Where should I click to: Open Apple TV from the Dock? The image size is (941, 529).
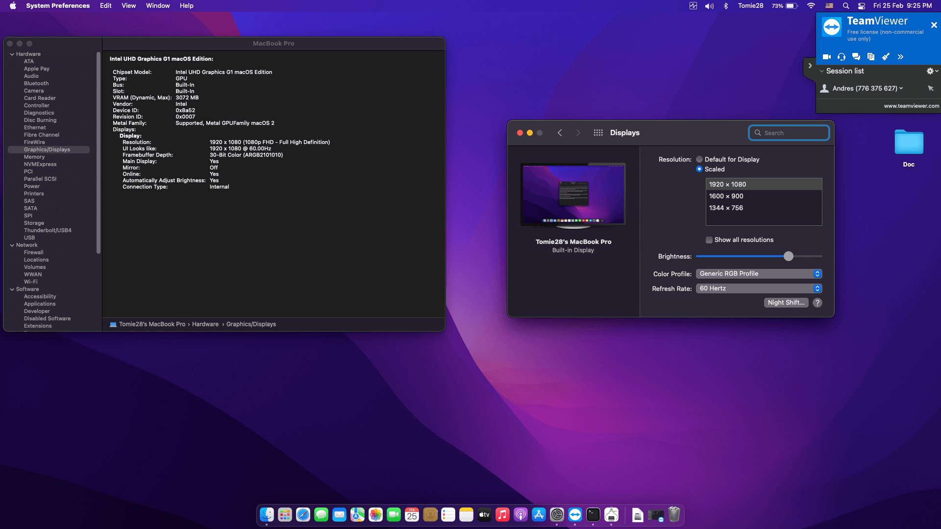coord(484,515)
